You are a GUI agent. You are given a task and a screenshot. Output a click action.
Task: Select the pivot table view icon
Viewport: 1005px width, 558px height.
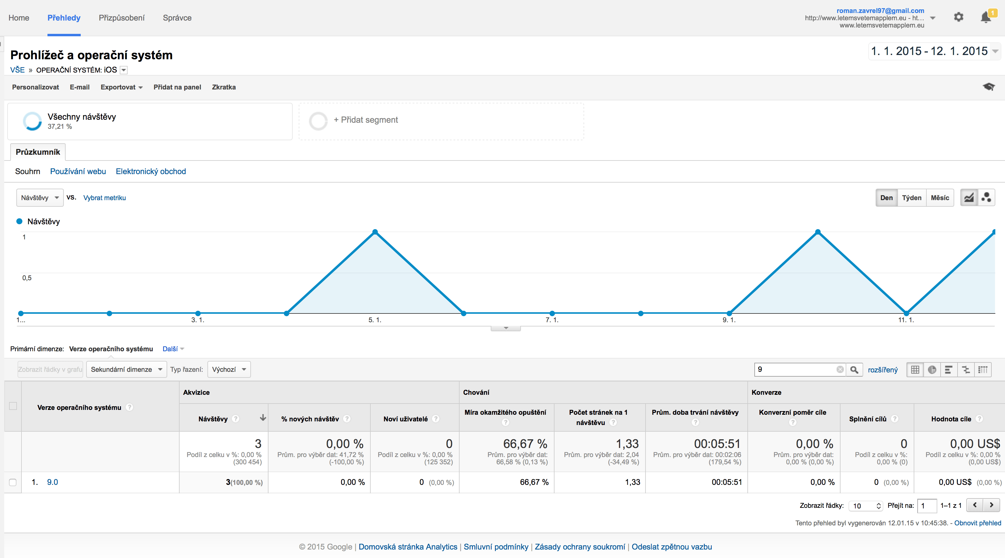pos(983,370)
